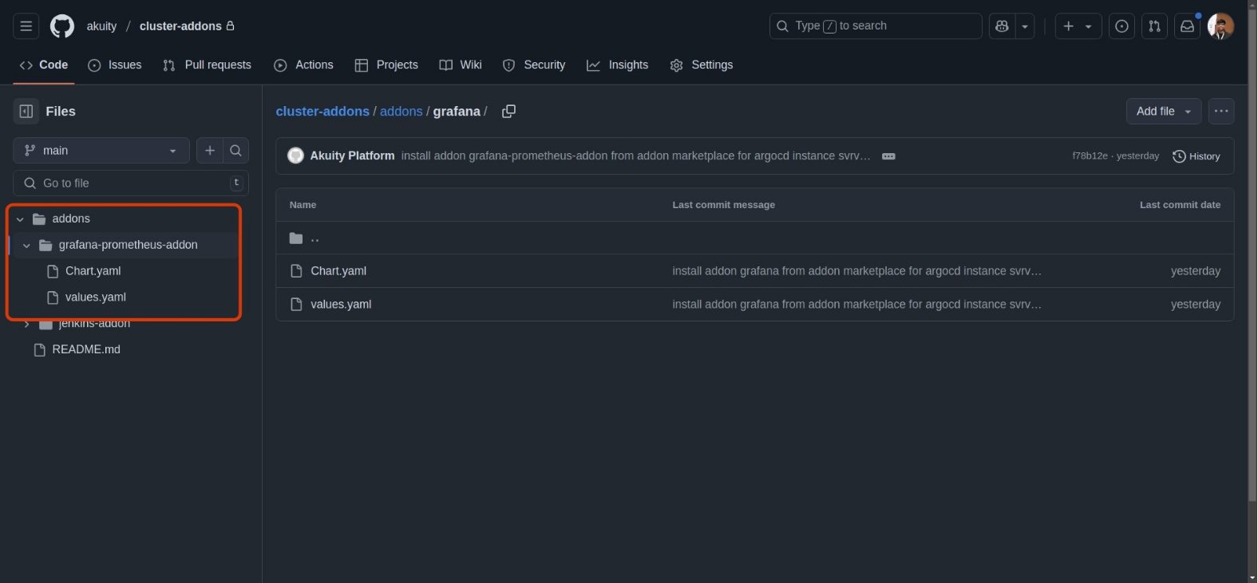1258x583 pixels.
Task: Open the Actions tab
Action: point(303,65)
